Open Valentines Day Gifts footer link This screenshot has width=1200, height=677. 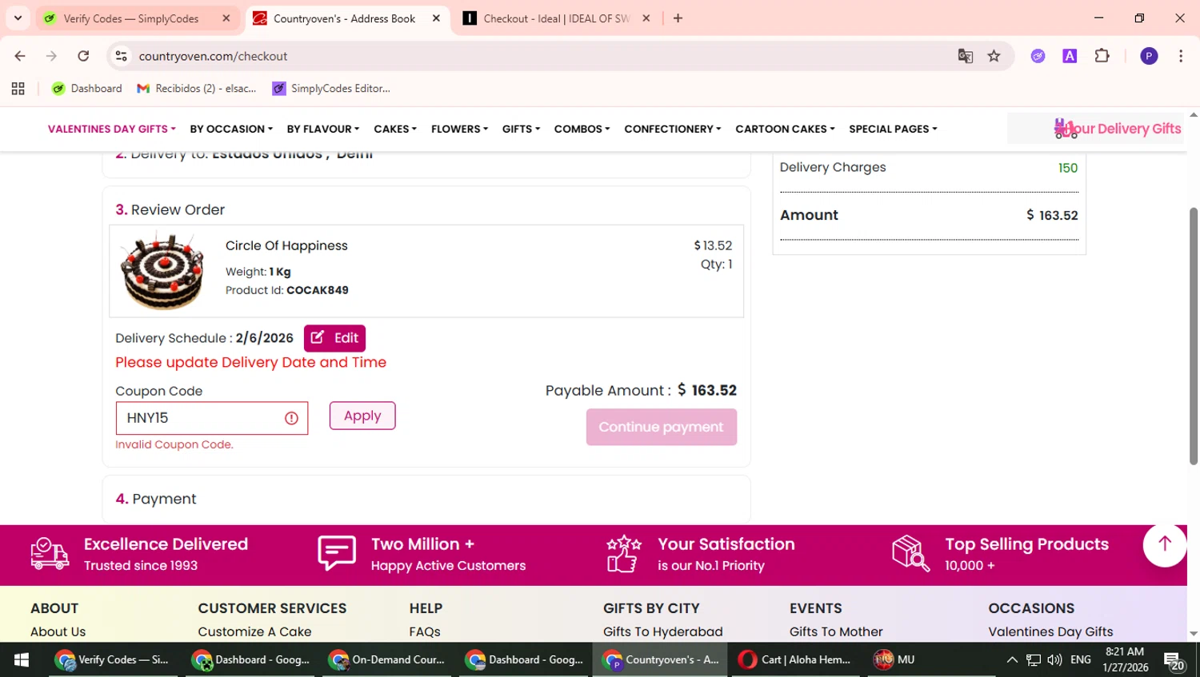1050,631
